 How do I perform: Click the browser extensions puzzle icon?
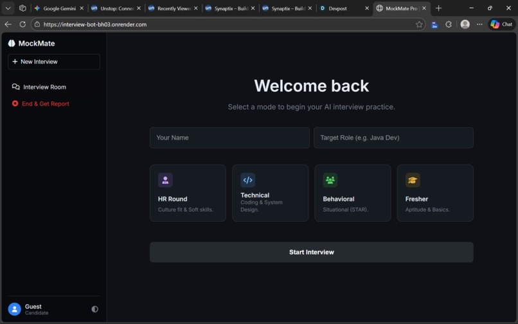449,24
